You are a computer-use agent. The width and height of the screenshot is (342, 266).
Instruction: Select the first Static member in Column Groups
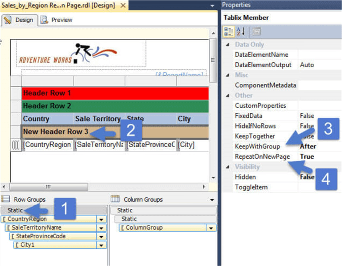pos(163,210)
